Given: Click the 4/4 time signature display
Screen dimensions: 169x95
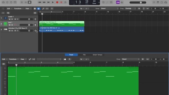Looking at the screenshot, I should coord(94,1).
